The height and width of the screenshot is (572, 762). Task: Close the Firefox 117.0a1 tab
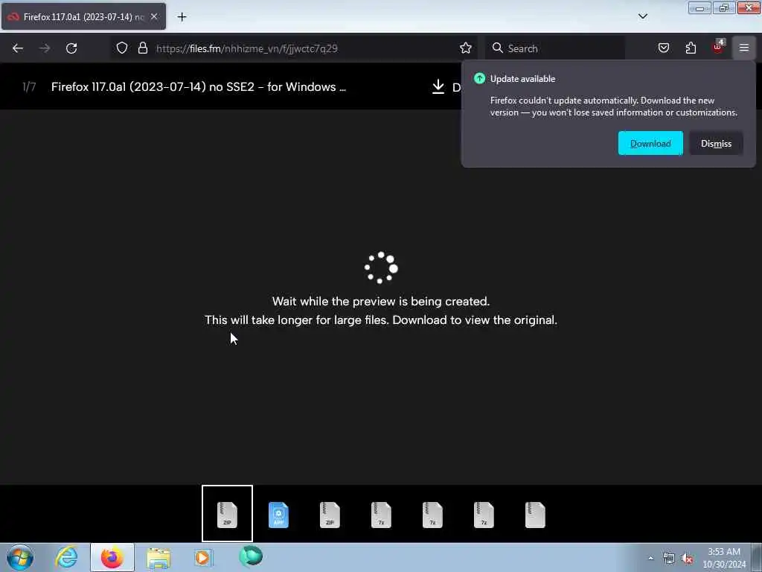click(x=153, y=16)
